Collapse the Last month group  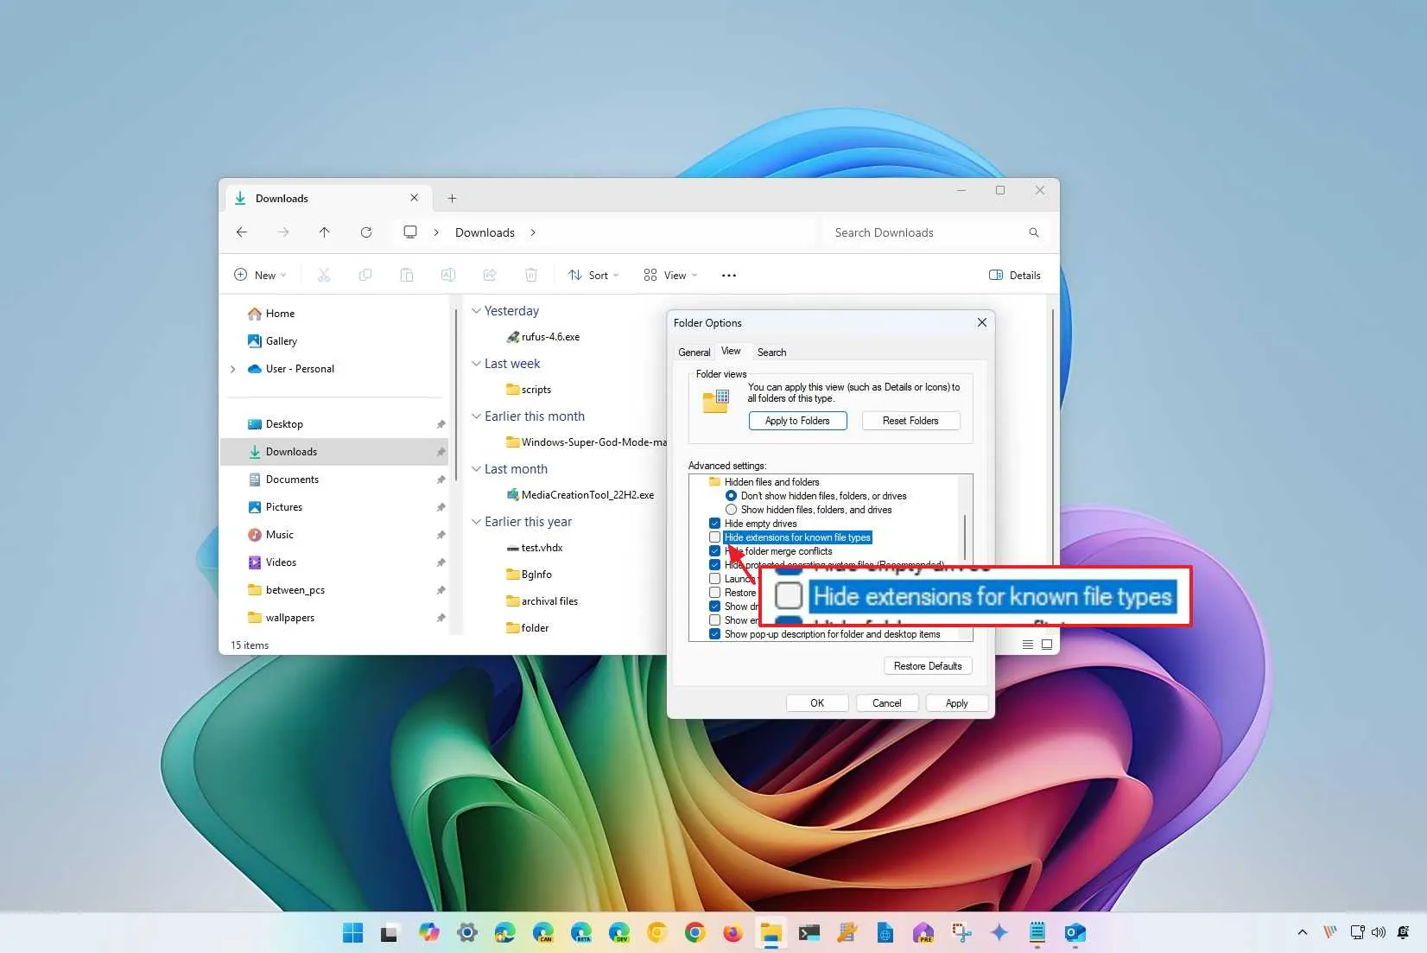[x=477, y=468]
